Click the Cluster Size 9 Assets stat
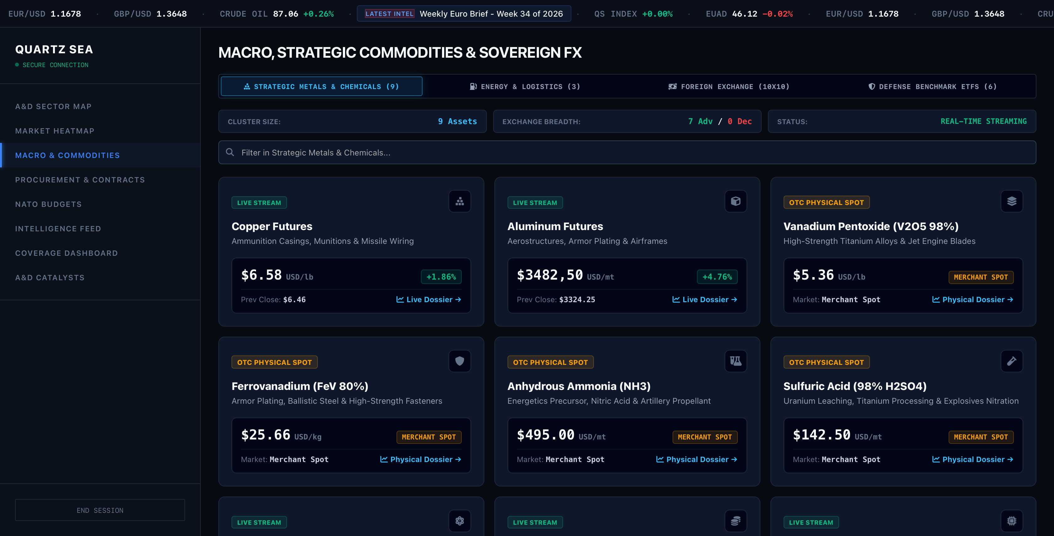This screenshot has height=536, width=1054. (352, 121)
